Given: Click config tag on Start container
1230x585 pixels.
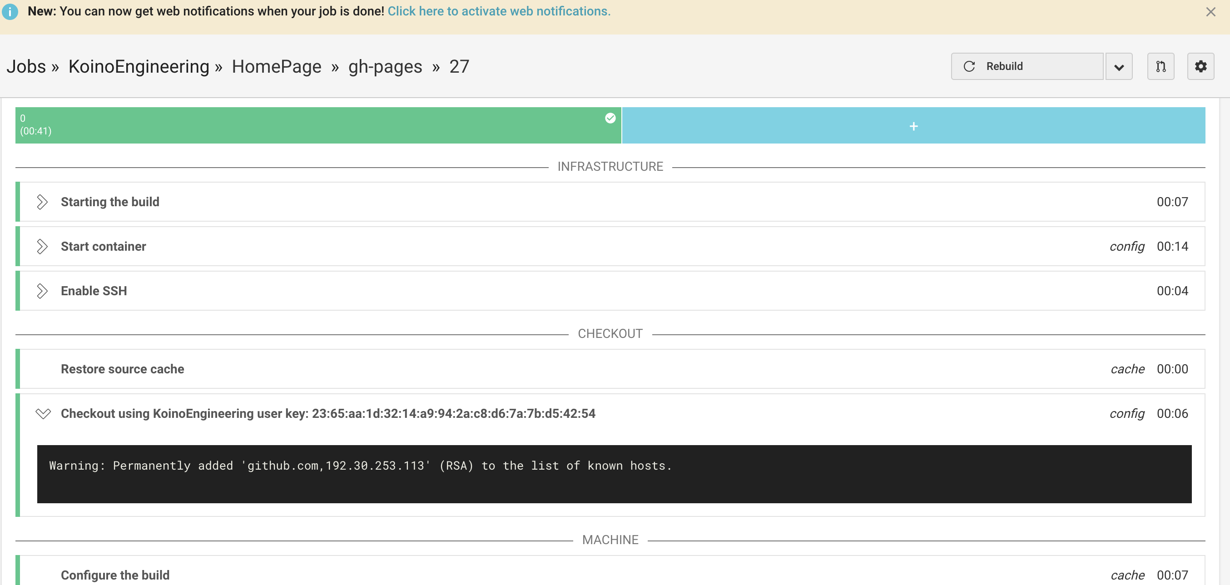Looking at the screenshot, I should point(1127,247).
